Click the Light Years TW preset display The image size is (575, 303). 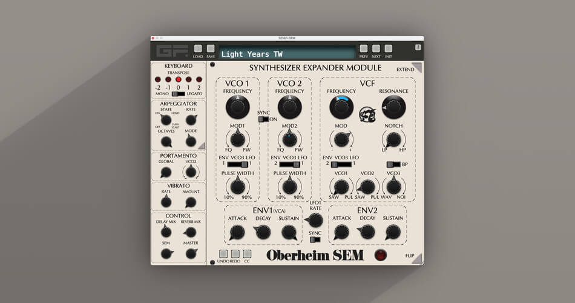287,54
